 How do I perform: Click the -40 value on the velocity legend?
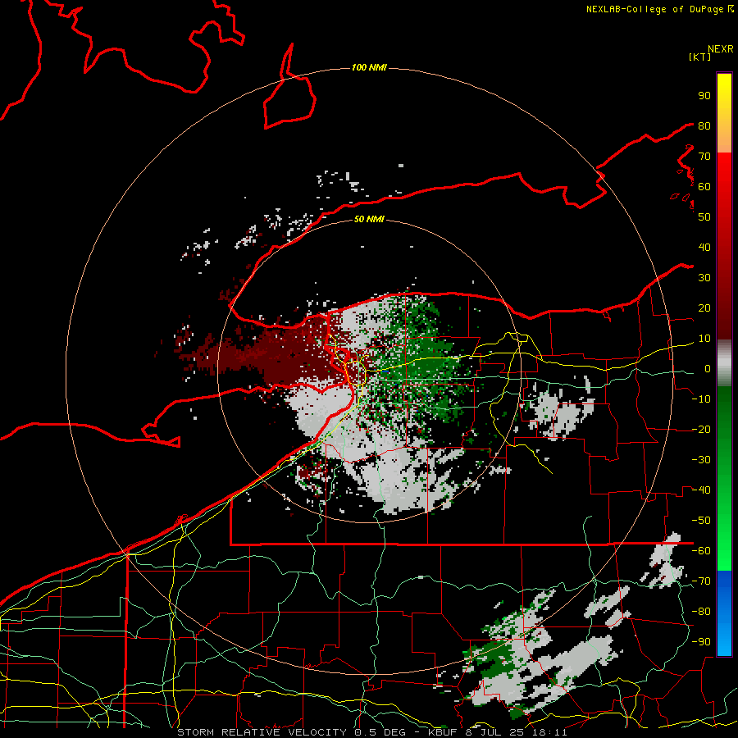click(x=701, y=490)
